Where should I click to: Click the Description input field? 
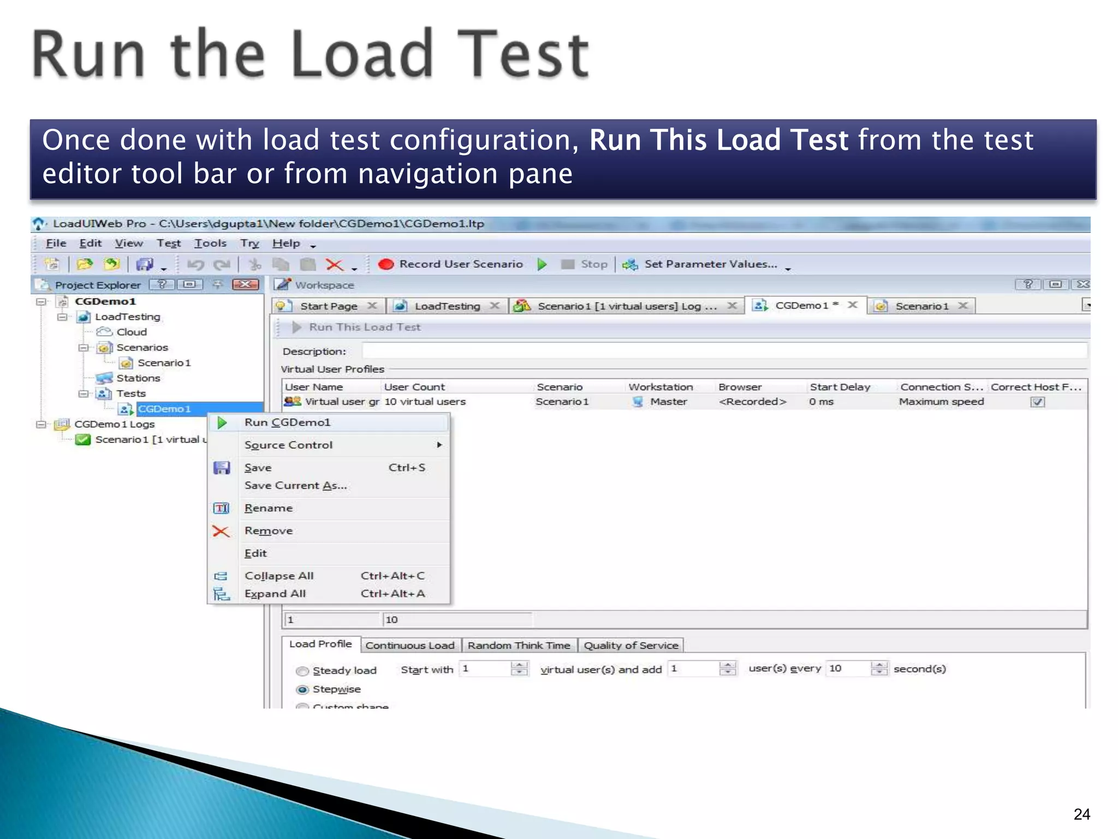[724, 351]
